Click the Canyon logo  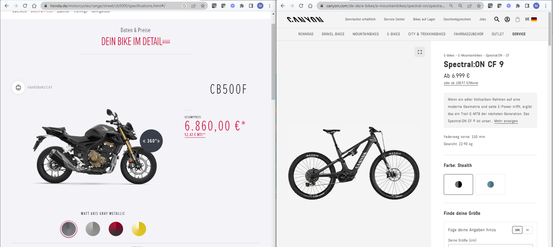point(305,19)
